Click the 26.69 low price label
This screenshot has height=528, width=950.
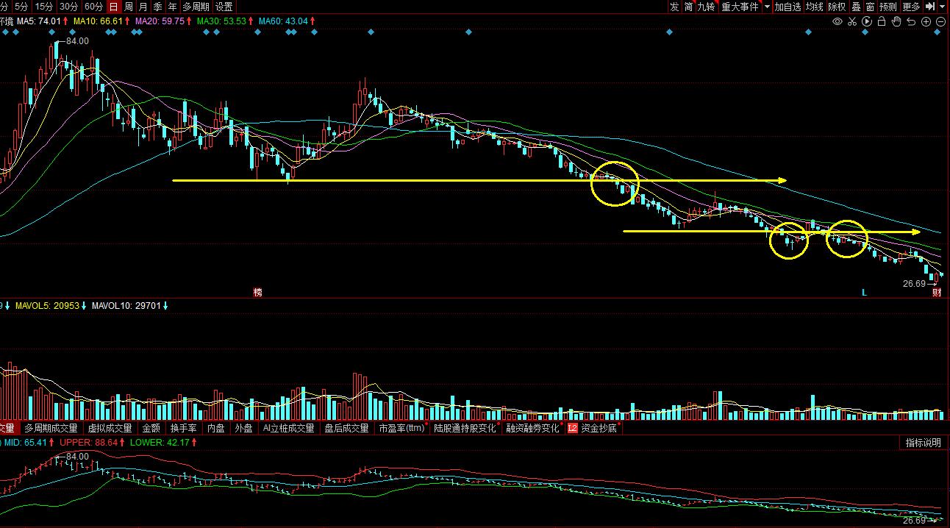(914, 283)
